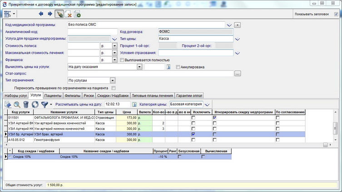Expand Код медицинской программы lookup chevron
The height and width of the screenshot is (192, 342).
229,25
